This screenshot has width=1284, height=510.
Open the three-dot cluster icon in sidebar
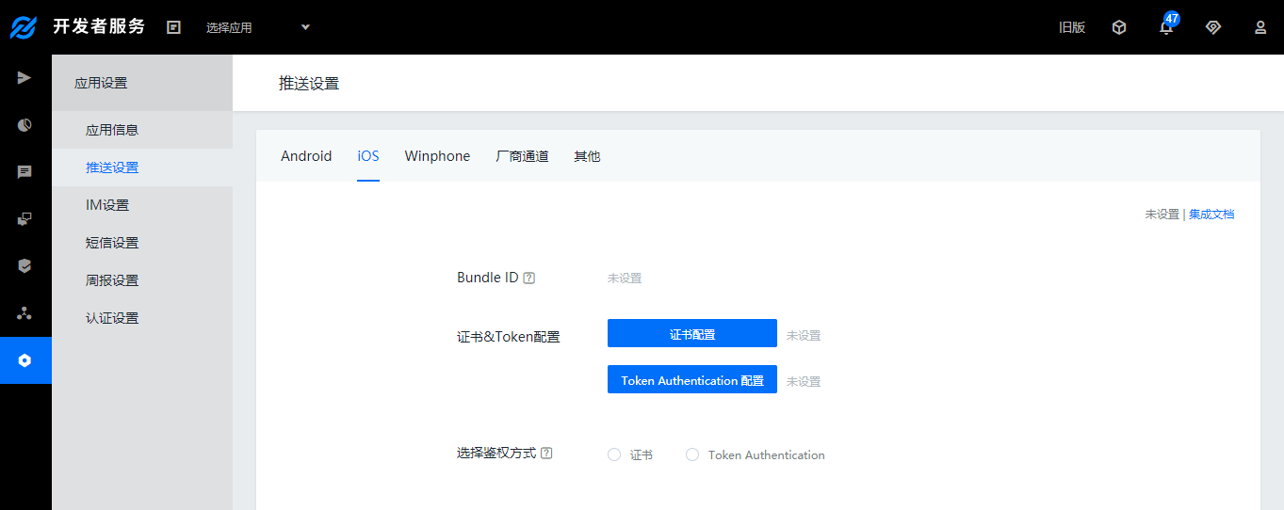24,312
